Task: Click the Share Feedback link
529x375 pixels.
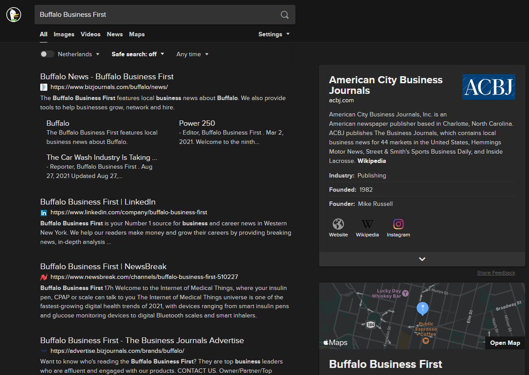Action: 496,273
